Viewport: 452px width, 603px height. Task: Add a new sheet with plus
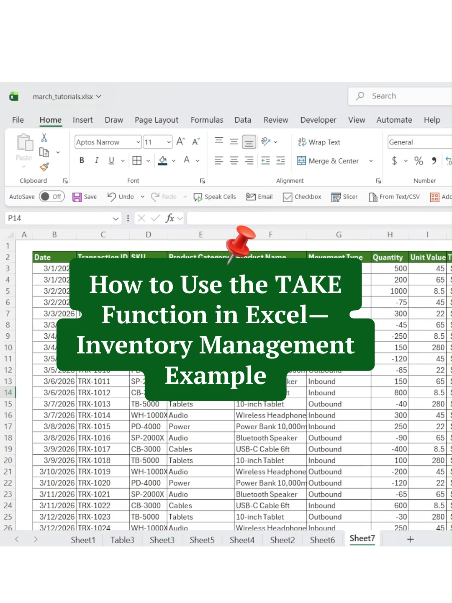tap(411, 539)
